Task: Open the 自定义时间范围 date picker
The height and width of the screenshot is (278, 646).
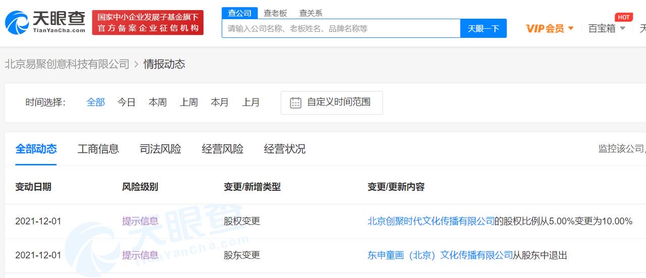Action: click(339, 102)
